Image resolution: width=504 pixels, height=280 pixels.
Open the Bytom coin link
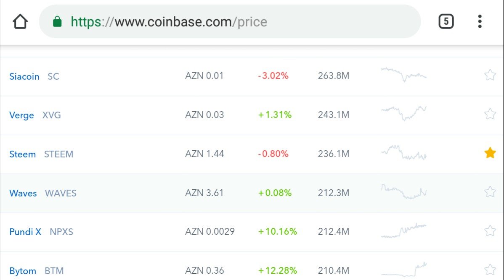point(23,271)
